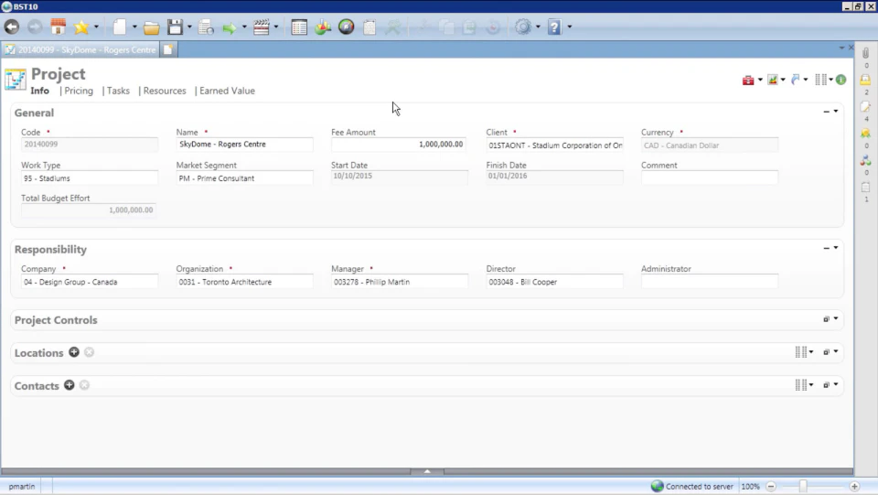Click the Name field SkyDome - Rogers Centre

click(x=244, y=145)
